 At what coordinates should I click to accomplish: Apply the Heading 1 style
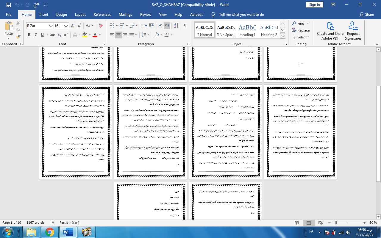[x=247, y=30]
